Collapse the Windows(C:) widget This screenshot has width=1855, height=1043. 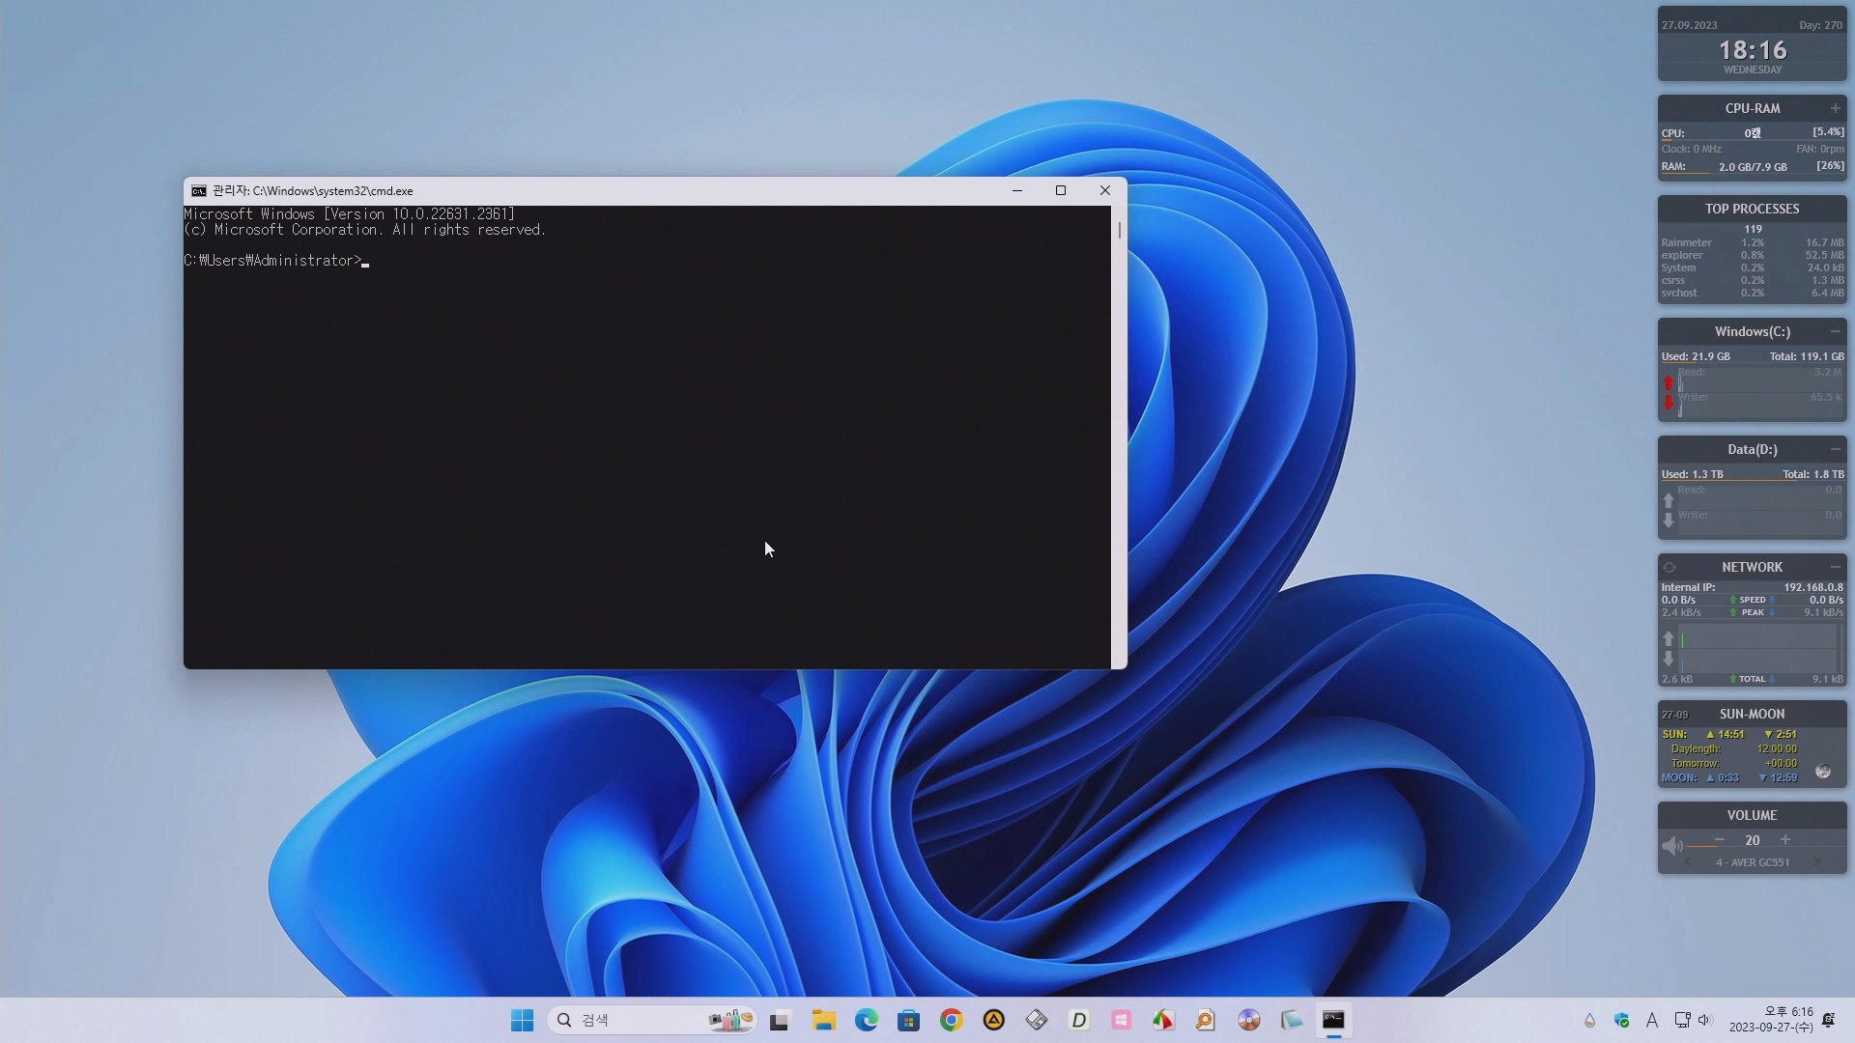point(1835,331)
